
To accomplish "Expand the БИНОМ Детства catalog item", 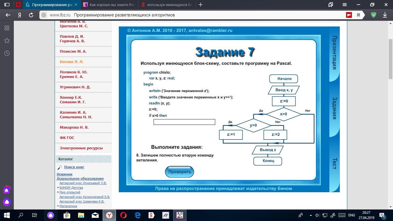I will click(x=58, y=188).
